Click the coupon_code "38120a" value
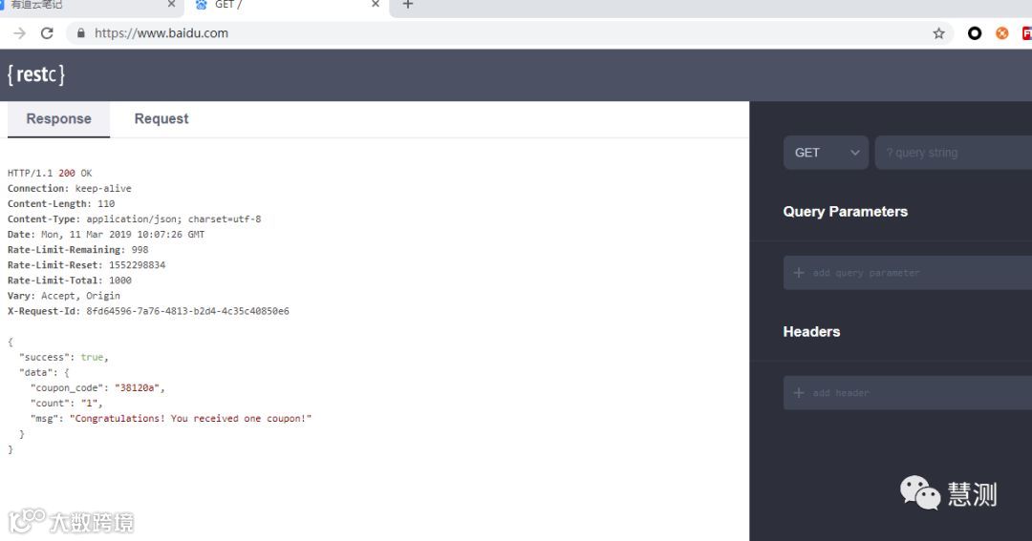The height and width of the screenshot is (541, 1032). (x=137, y=387)
